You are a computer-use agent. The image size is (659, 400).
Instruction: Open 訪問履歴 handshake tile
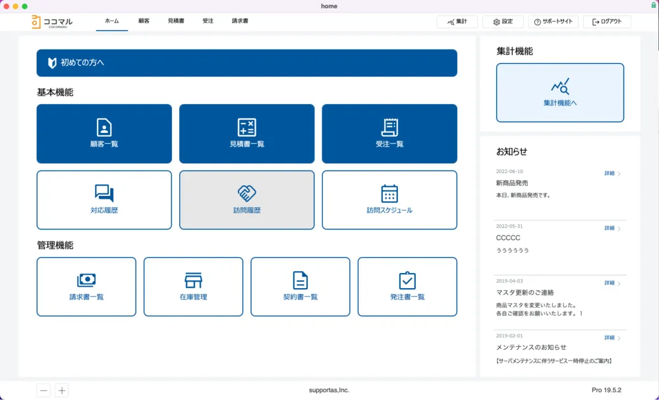[x=246, y=200]
